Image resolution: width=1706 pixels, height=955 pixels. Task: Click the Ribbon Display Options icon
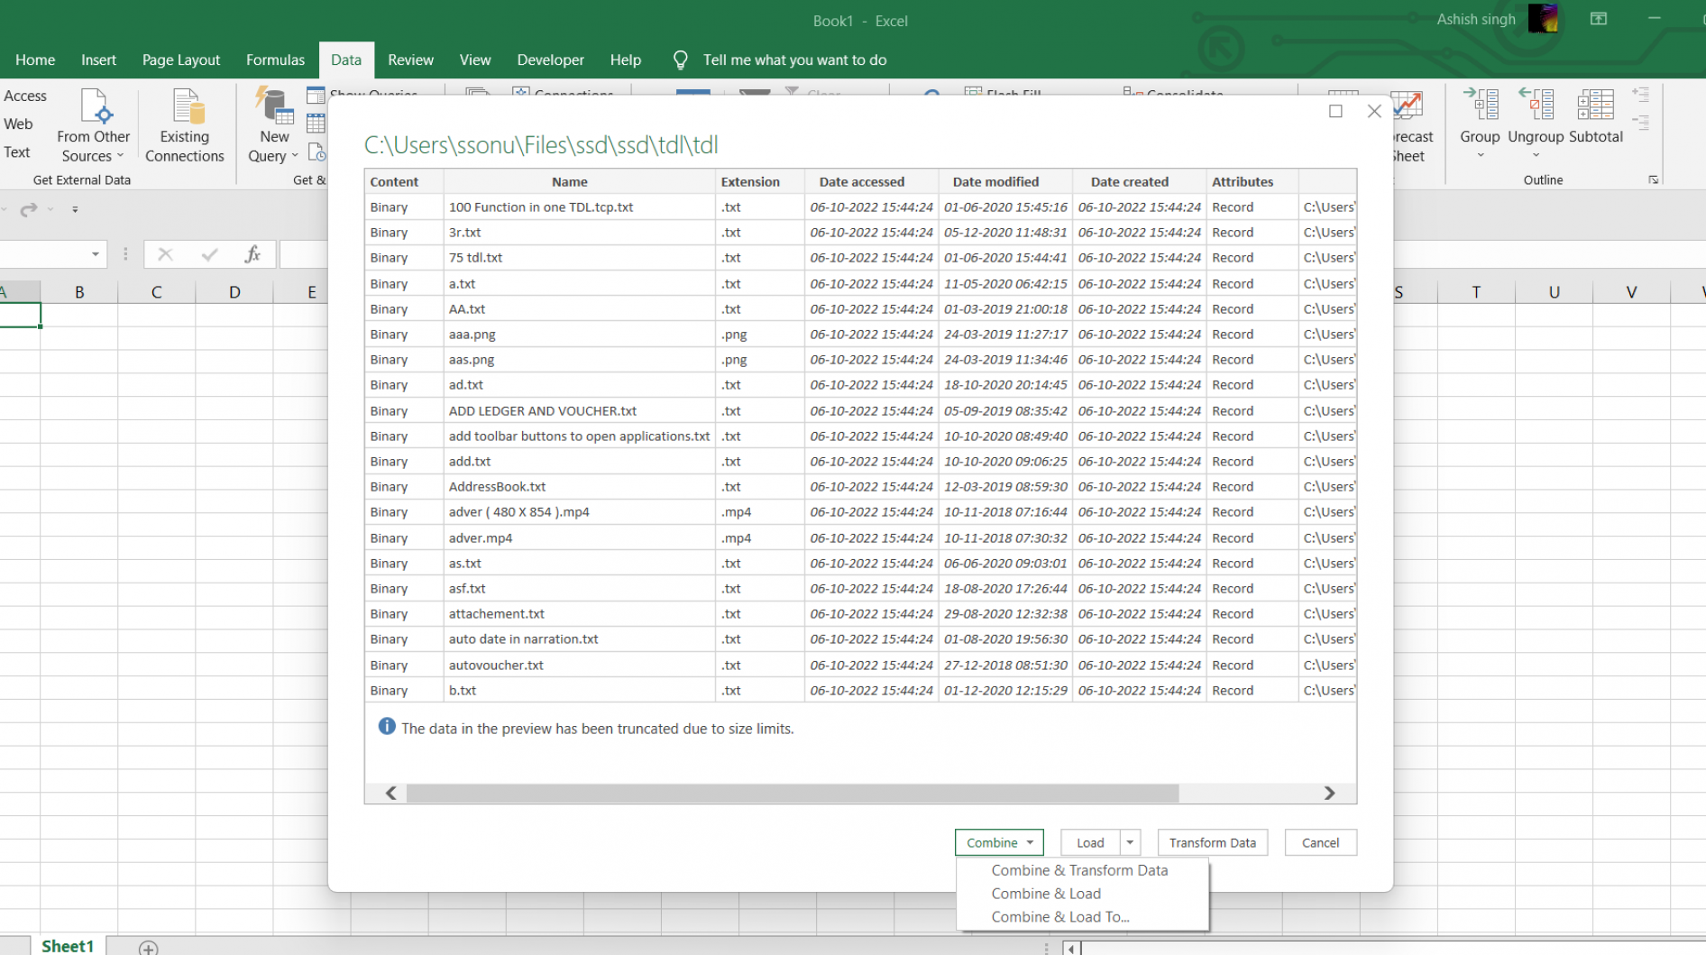point(1599,19)
